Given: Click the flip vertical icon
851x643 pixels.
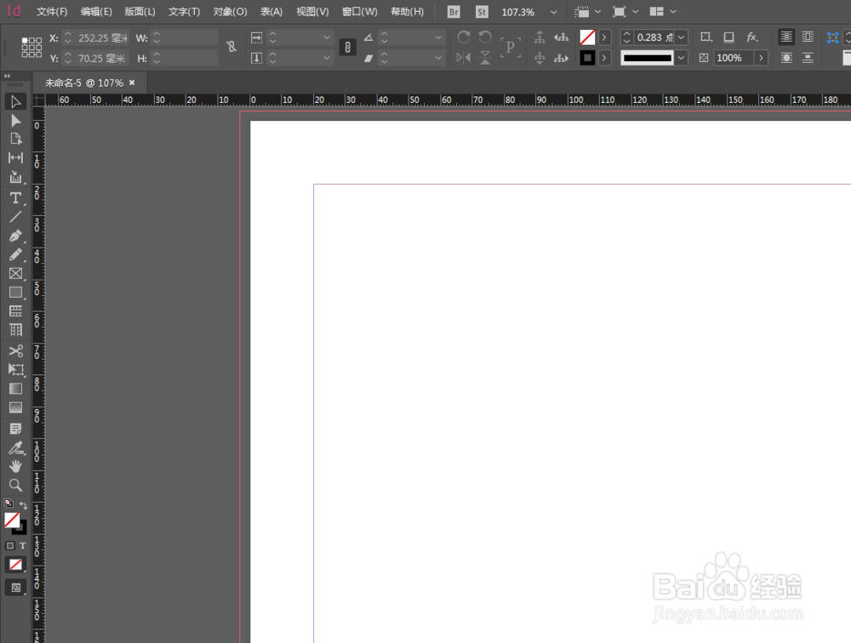Looking at the screenshot, I should [x=485, y=58].
